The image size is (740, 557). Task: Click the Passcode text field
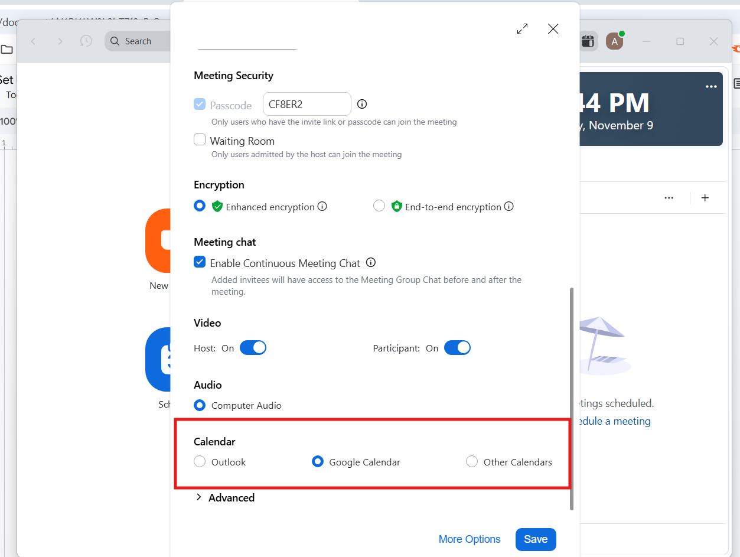click(x=307, y=105)
